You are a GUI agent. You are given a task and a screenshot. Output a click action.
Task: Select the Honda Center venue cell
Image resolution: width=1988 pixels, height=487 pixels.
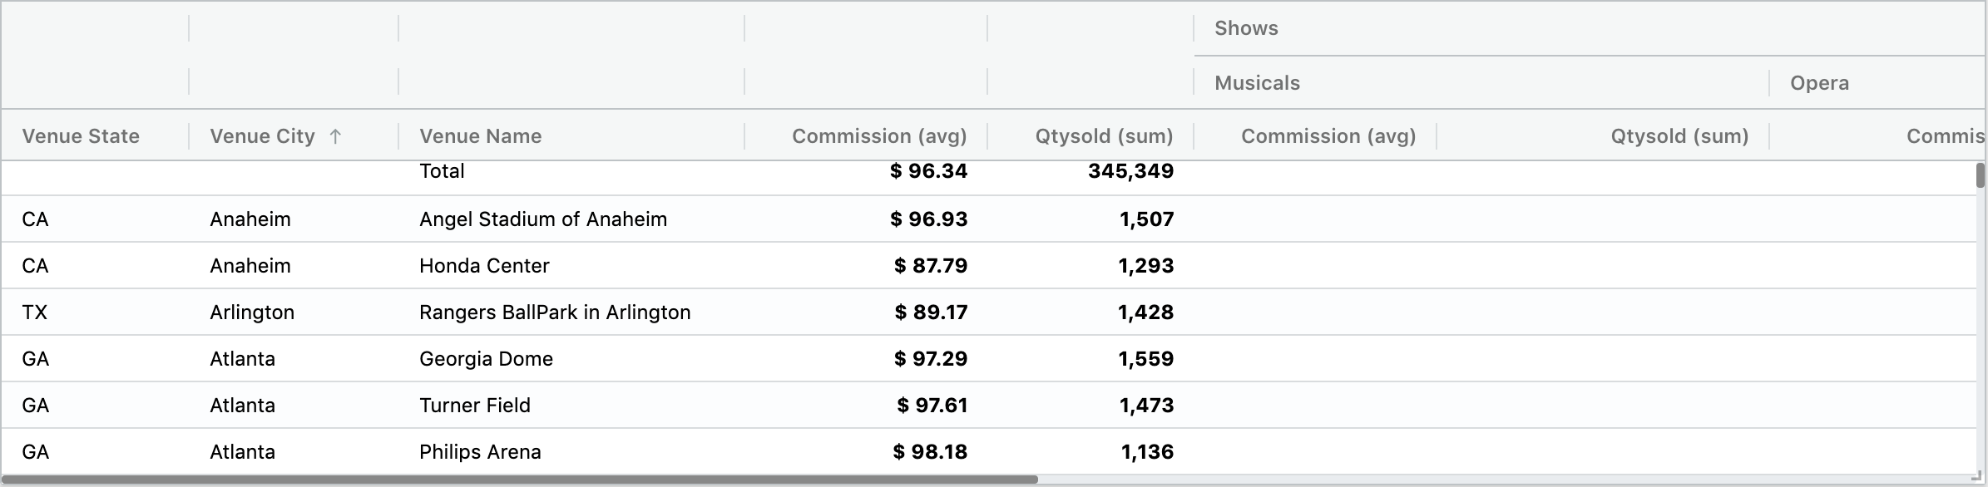tap(484, 266)
